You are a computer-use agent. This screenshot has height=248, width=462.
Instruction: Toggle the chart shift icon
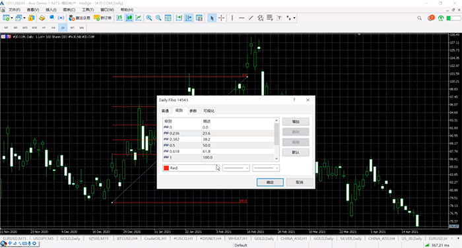189,18
